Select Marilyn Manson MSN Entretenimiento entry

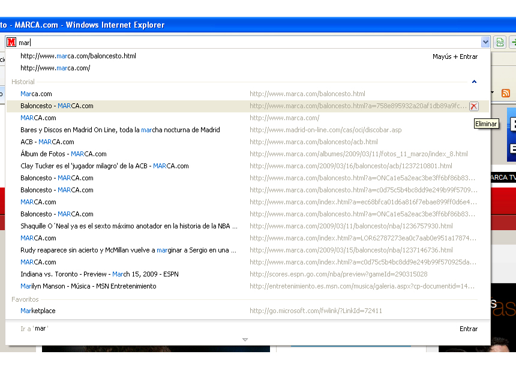click(x=88, y=286)
